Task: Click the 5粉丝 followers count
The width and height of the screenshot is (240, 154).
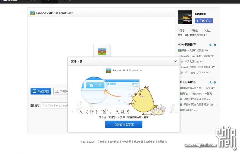Action: click(x=207, y=30)
